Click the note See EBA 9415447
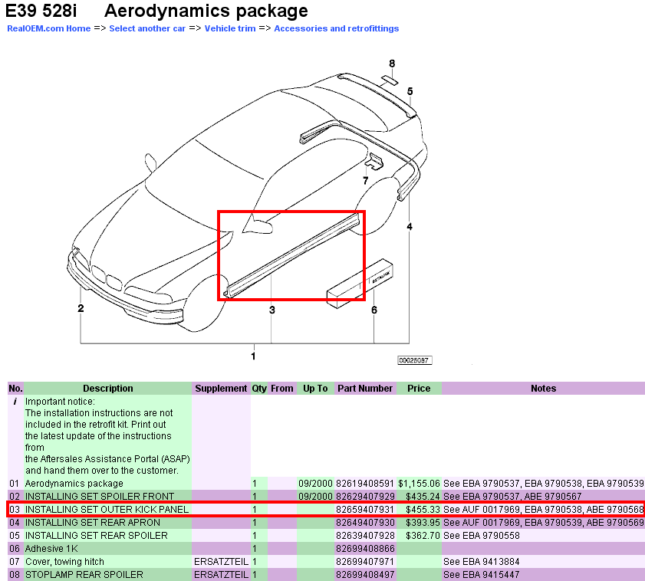This screenshot has height=581, width=645. tap(482, 575)
